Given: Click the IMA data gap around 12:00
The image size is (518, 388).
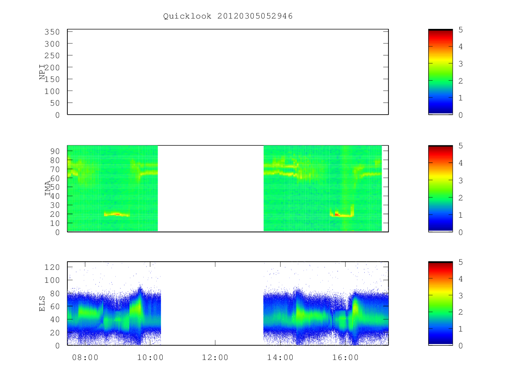Looking at the screenshot, I should tap(211, 189).
